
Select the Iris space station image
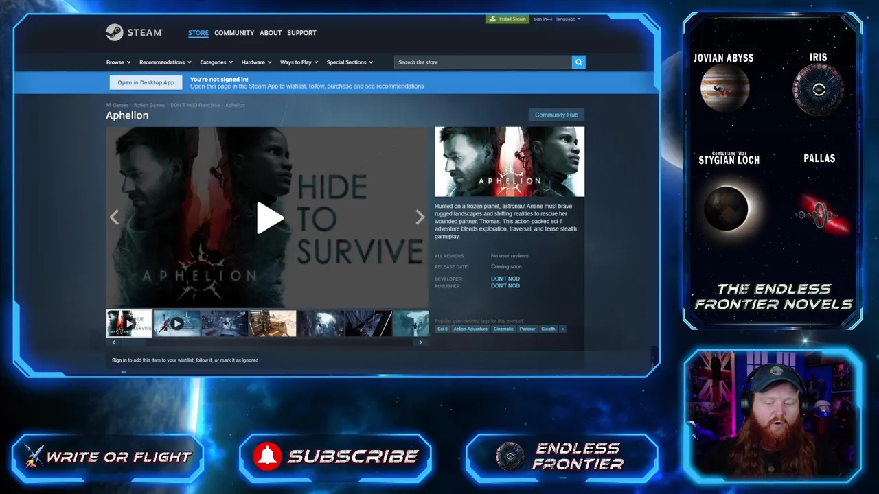818,90
